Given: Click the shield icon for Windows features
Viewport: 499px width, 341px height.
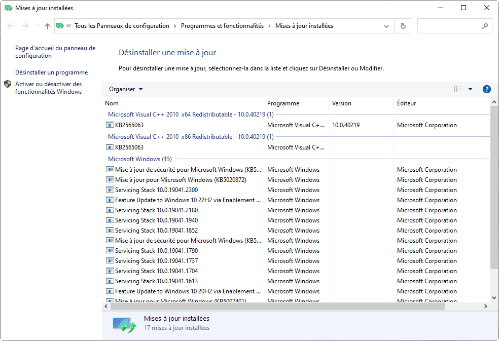Looking at the screenshot, I should pyautogui.click(x=8, y=84).
